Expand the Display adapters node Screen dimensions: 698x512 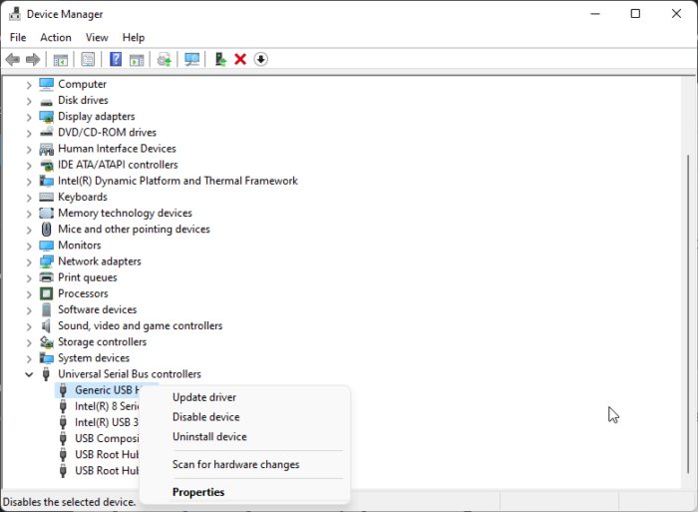pos(29,117)
